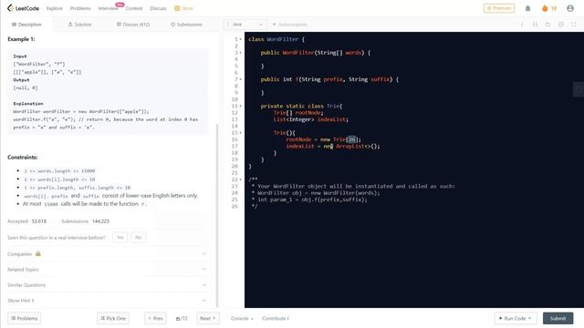This screenshot has width=584, height=328.
Task: Open the Interview menu item
Action: pos(108,8)
